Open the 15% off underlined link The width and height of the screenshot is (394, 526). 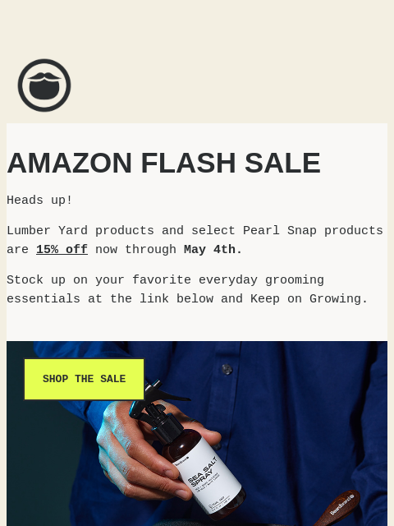coord(62,250)
